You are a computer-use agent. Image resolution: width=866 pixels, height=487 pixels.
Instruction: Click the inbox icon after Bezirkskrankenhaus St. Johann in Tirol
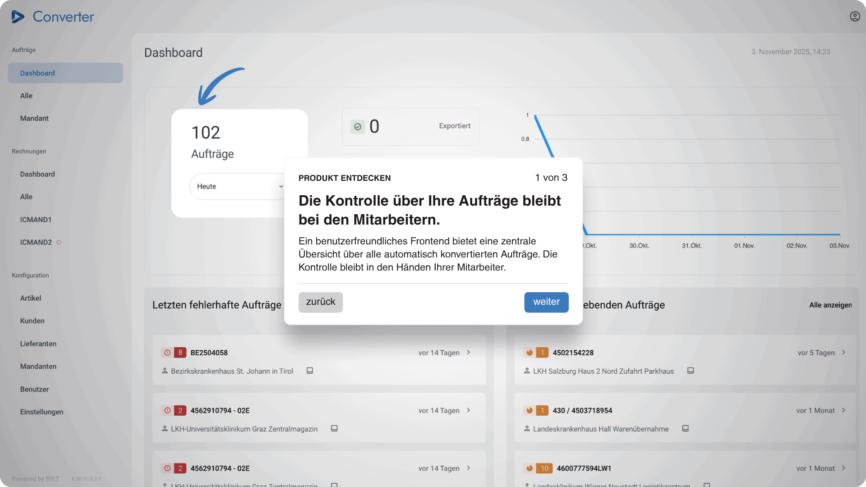[x=310, y=371]
